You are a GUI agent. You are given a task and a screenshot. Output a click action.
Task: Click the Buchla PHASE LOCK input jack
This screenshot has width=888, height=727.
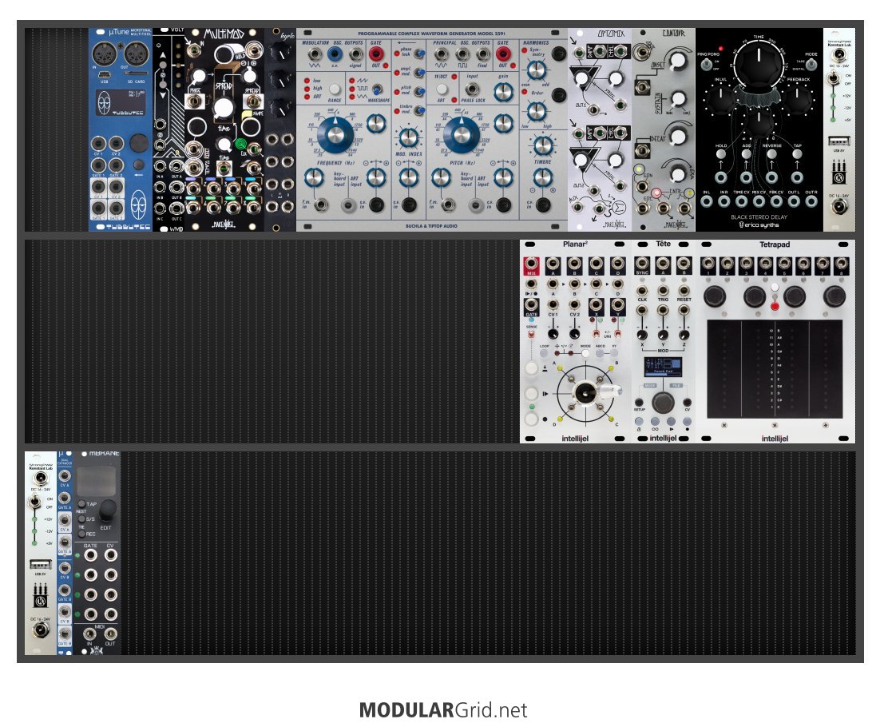(x=471, y=89)
